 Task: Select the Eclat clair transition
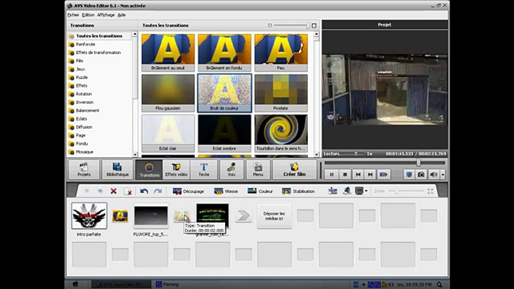point(168,133)
